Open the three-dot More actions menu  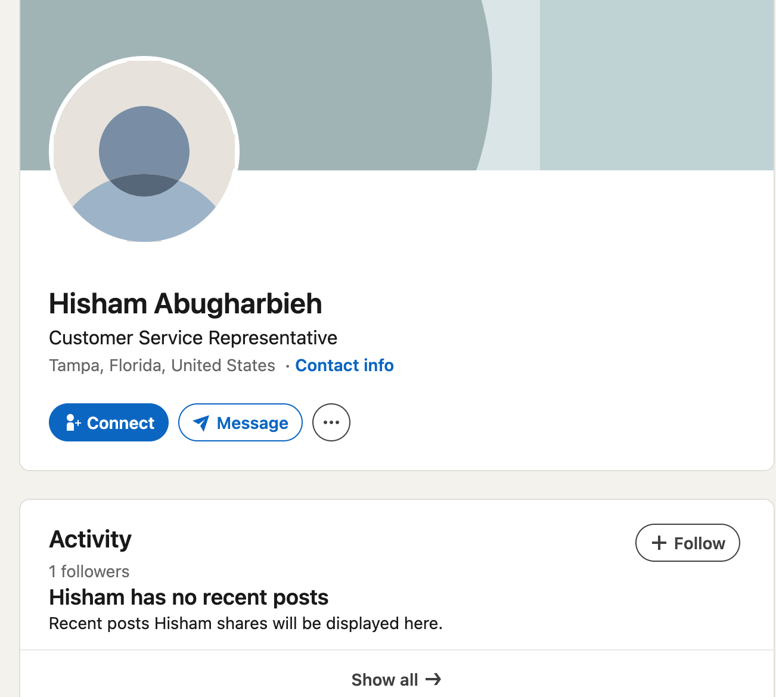point(331,422)
